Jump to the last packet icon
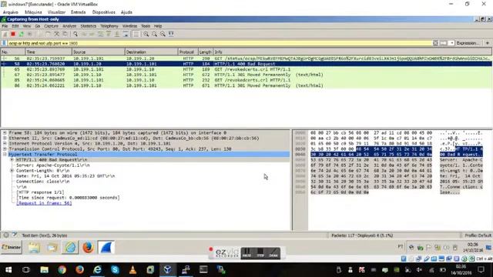The height and width of the screenshot is (277, 493). (x=117, y=34)
